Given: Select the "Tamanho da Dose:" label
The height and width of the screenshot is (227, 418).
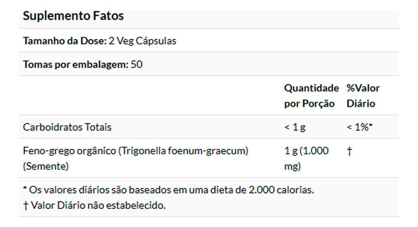Looking at the screenshot, I should [x=65, y=41].
